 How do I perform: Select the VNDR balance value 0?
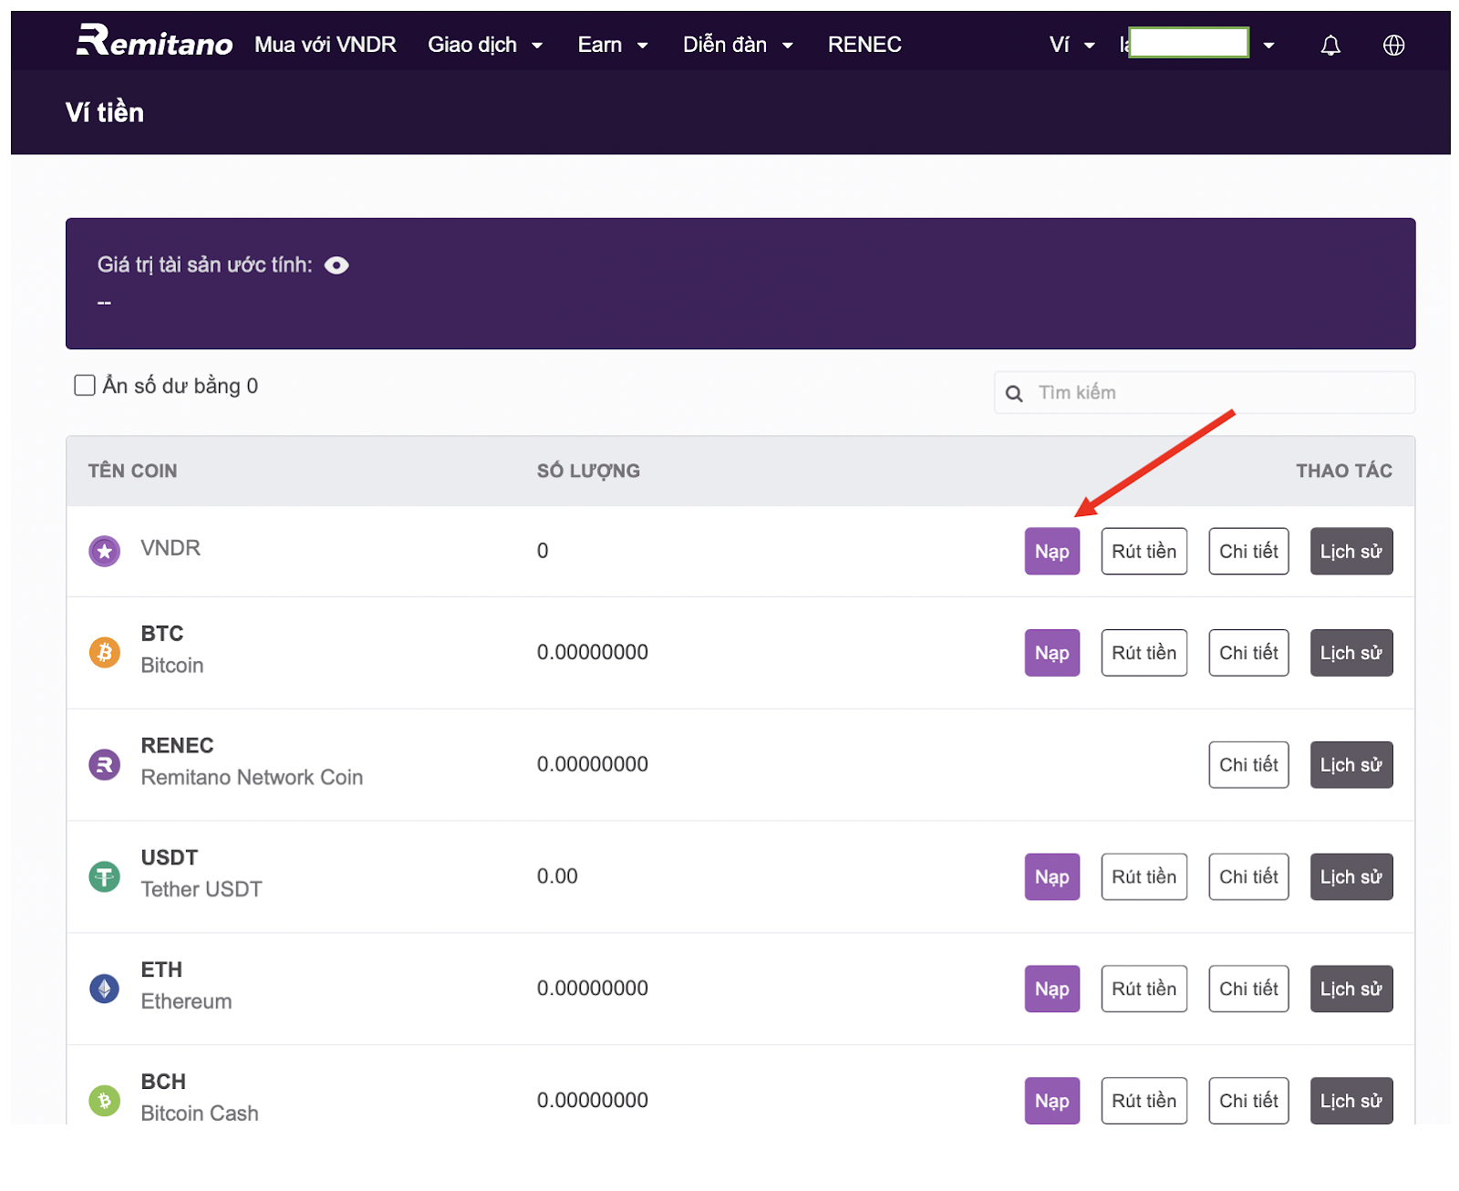point(543,551)
